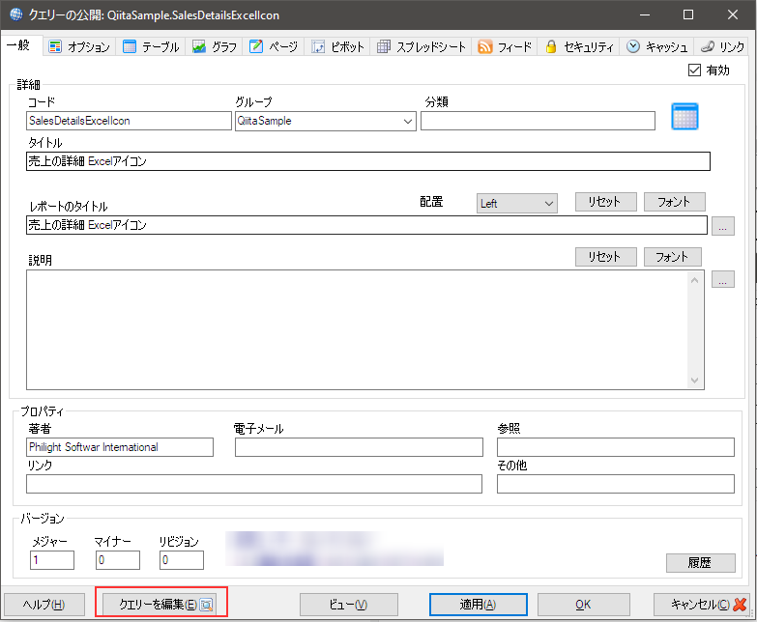The image size is (757, 622).
Task: Click the 参照 field
Action: pos(616,447)
